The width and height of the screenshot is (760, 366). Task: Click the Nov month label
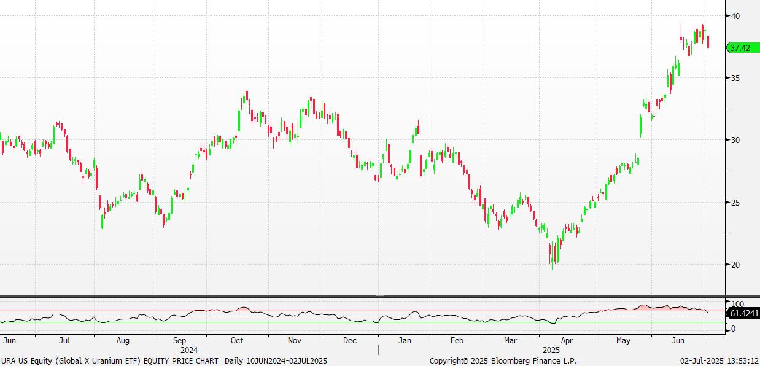[294, 340]
